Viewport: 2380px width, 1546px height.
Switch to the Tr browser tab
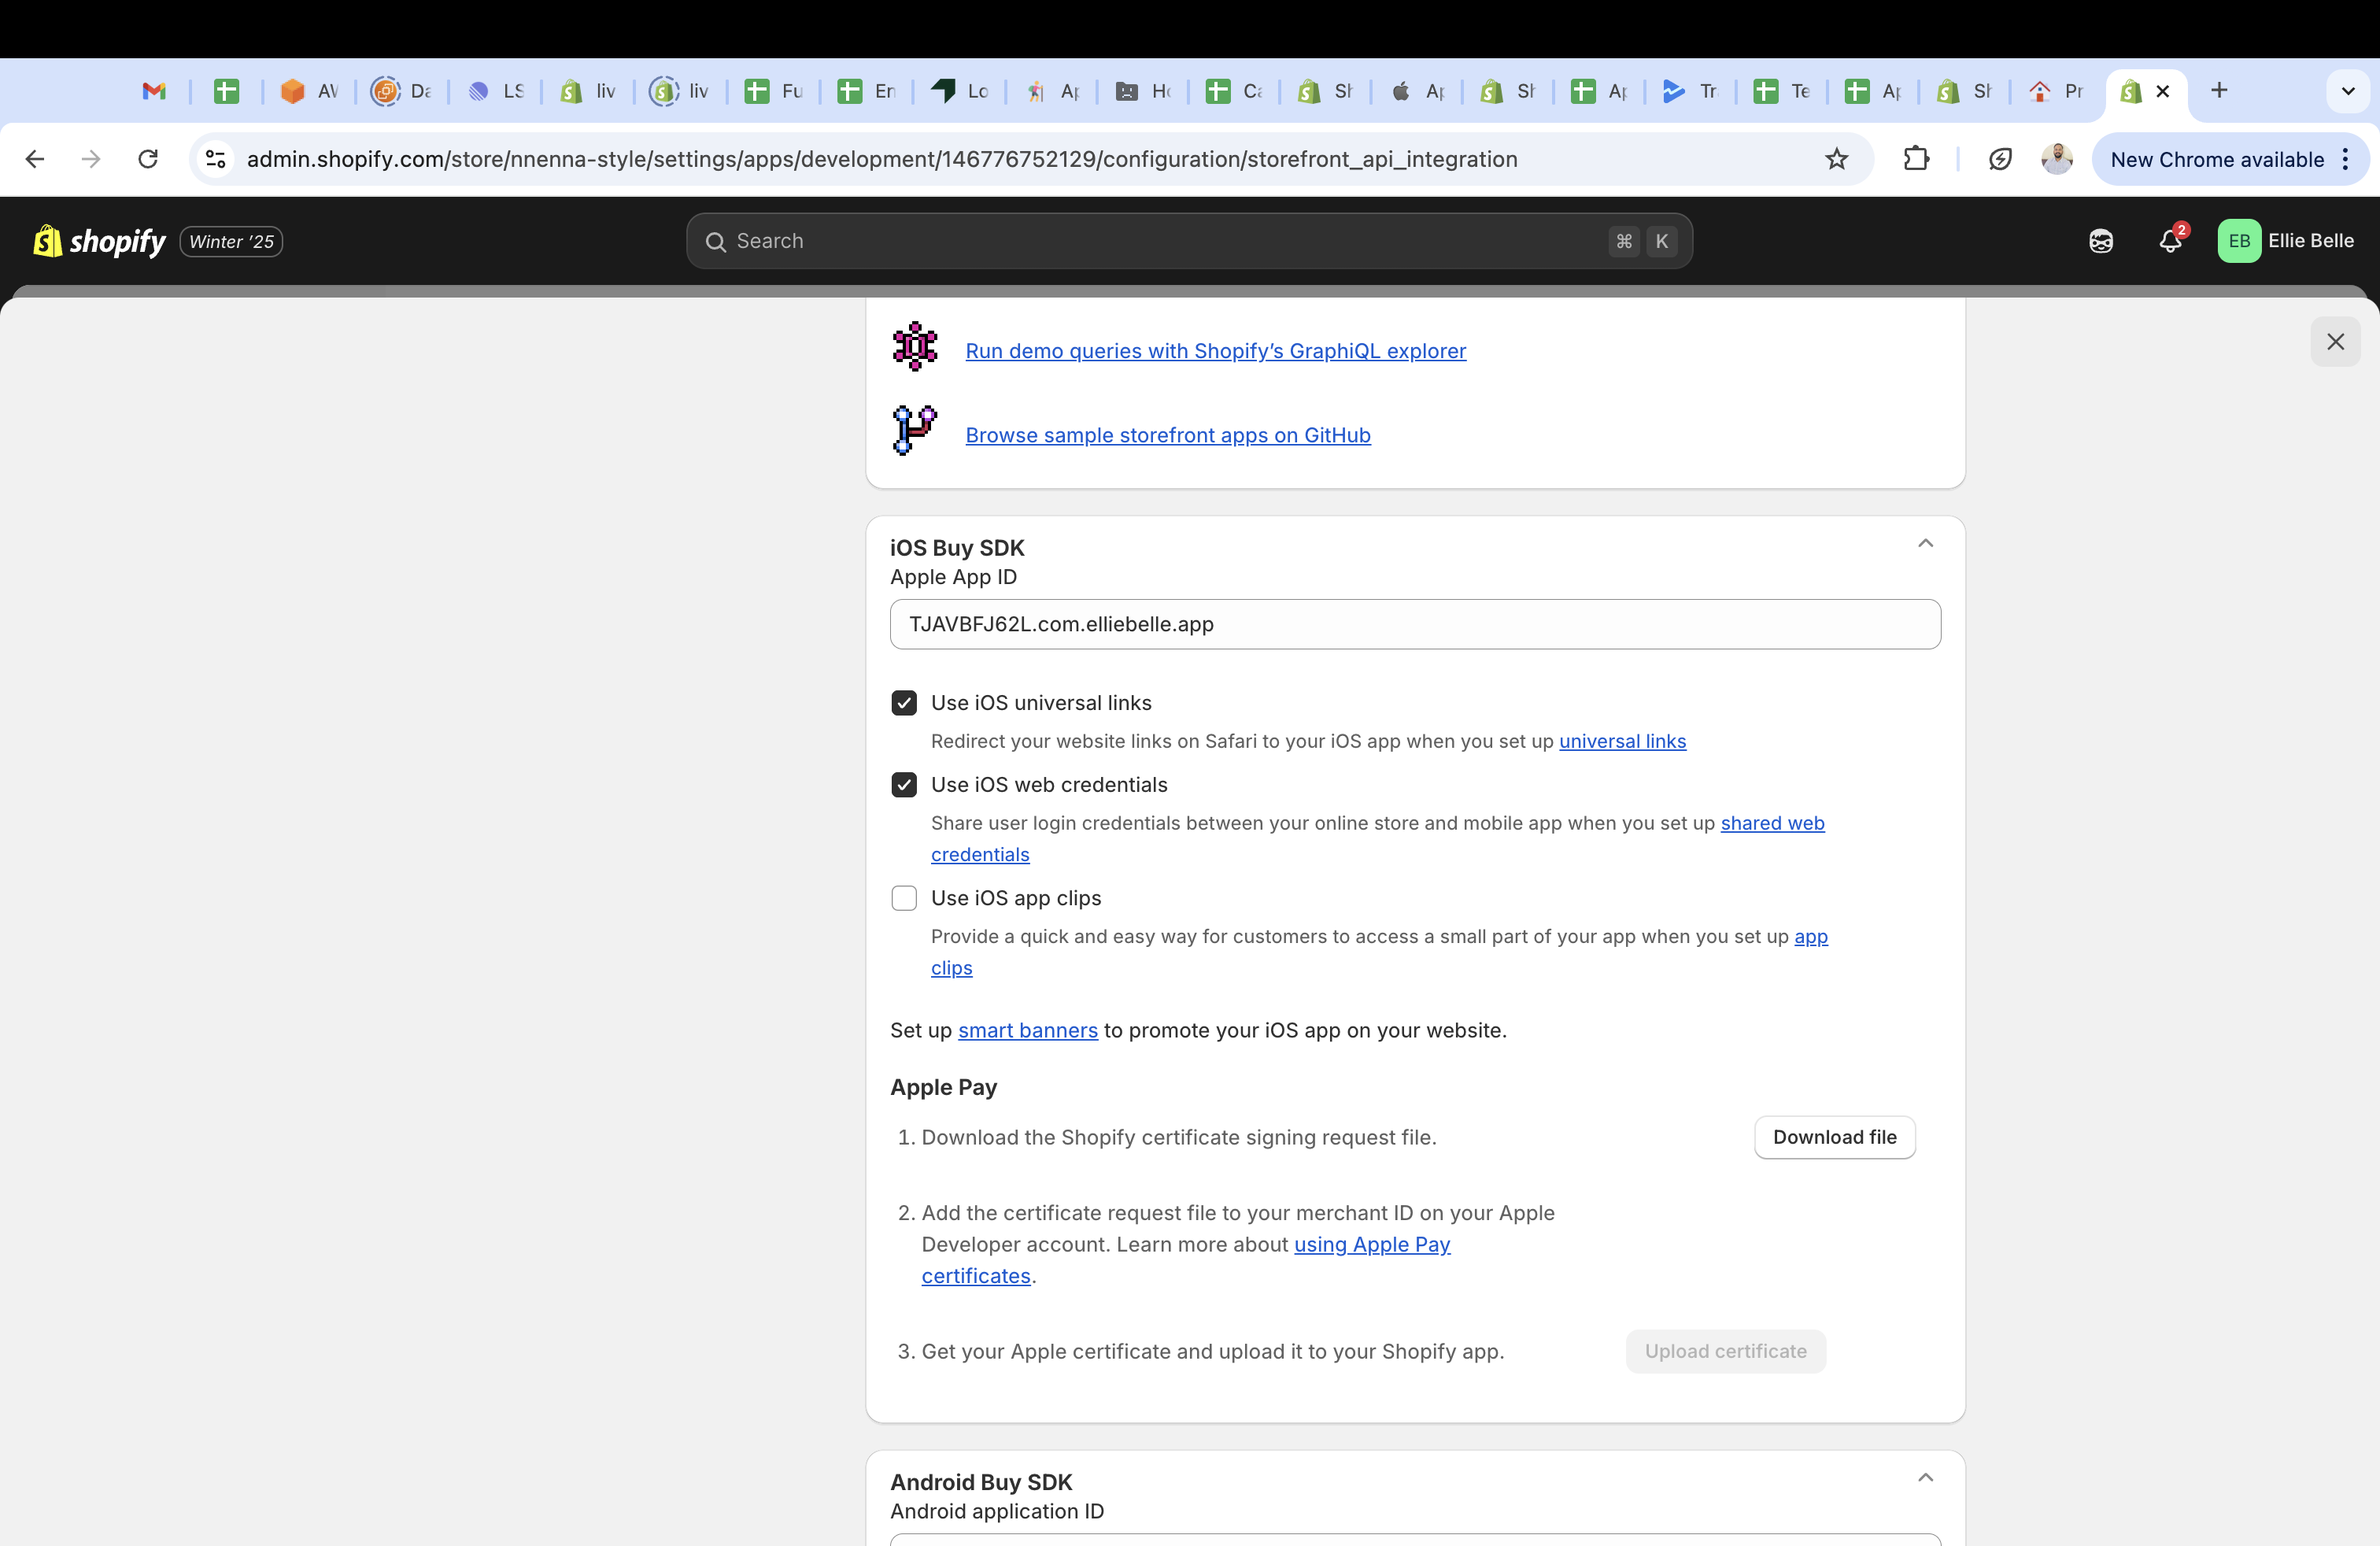(x=1690, y=91)
